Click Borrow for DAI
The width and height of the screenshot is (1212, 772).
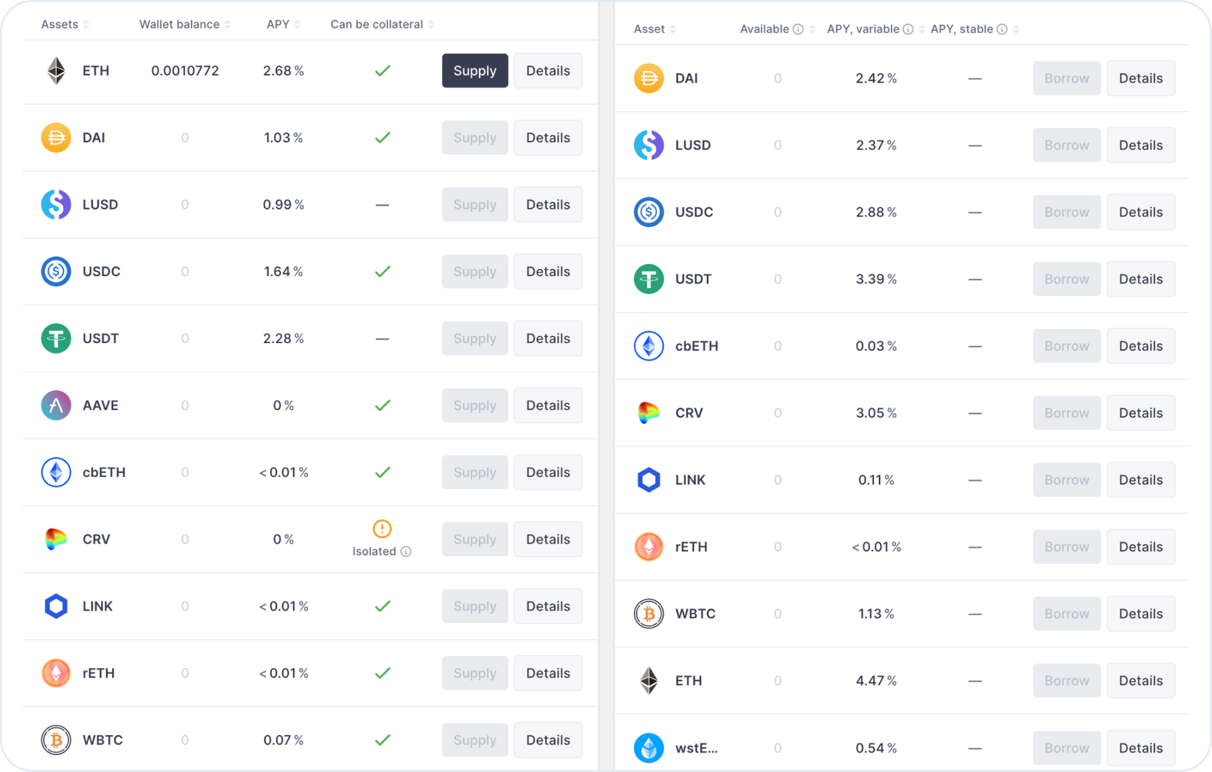tap(1066, 78)
